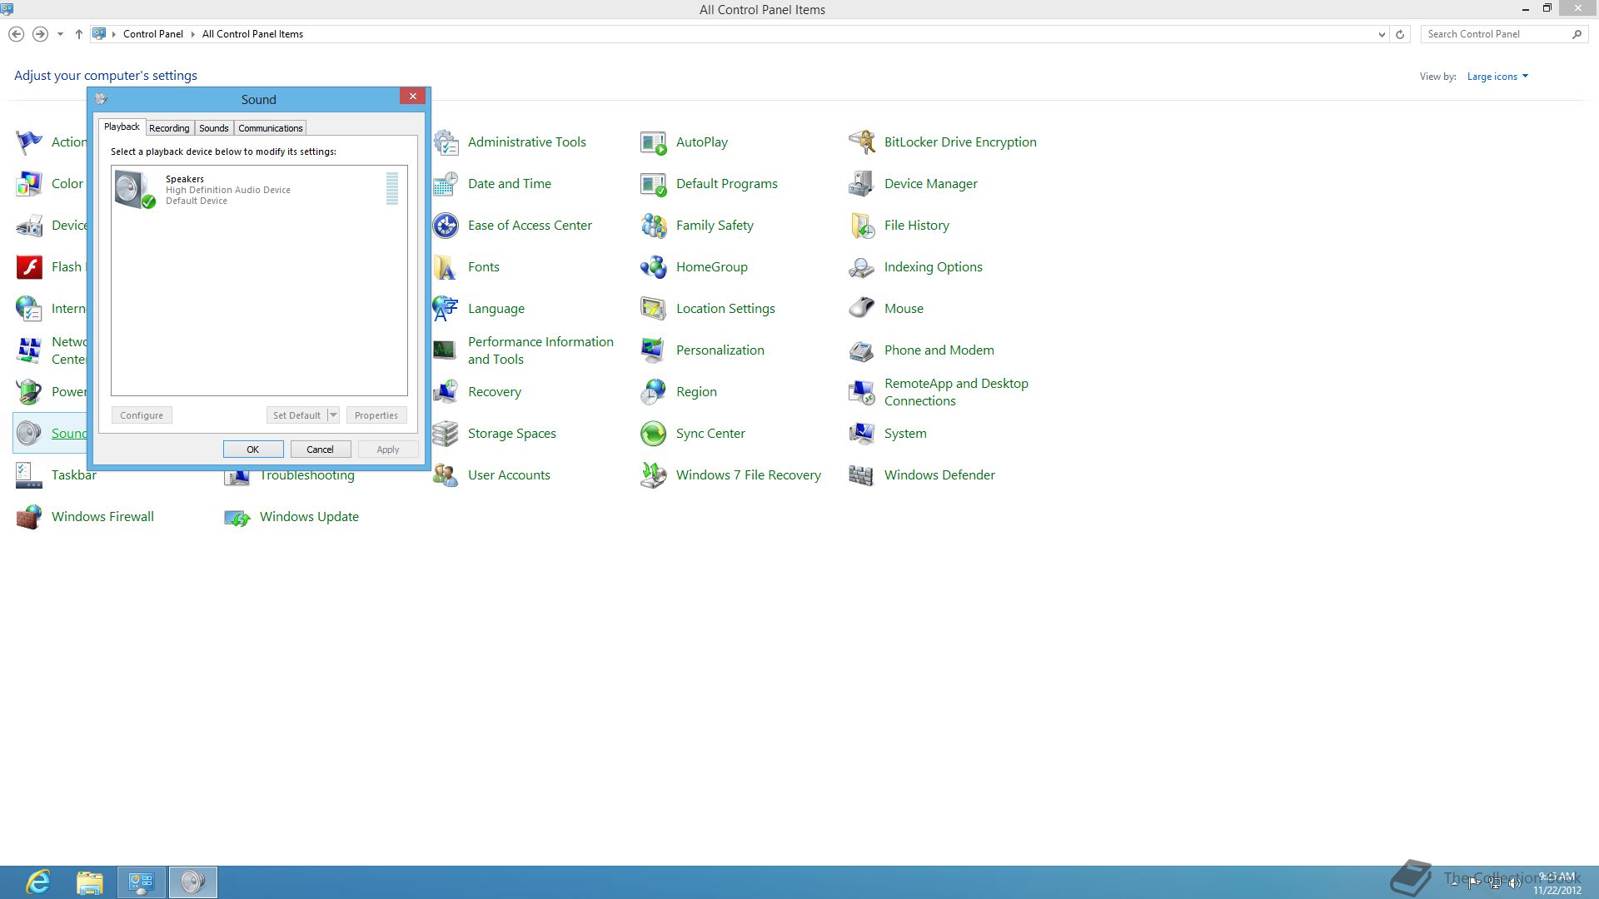This screenshot has height=899, width=1599.
Task: Click the Set Default button
Action: (296, 415)
